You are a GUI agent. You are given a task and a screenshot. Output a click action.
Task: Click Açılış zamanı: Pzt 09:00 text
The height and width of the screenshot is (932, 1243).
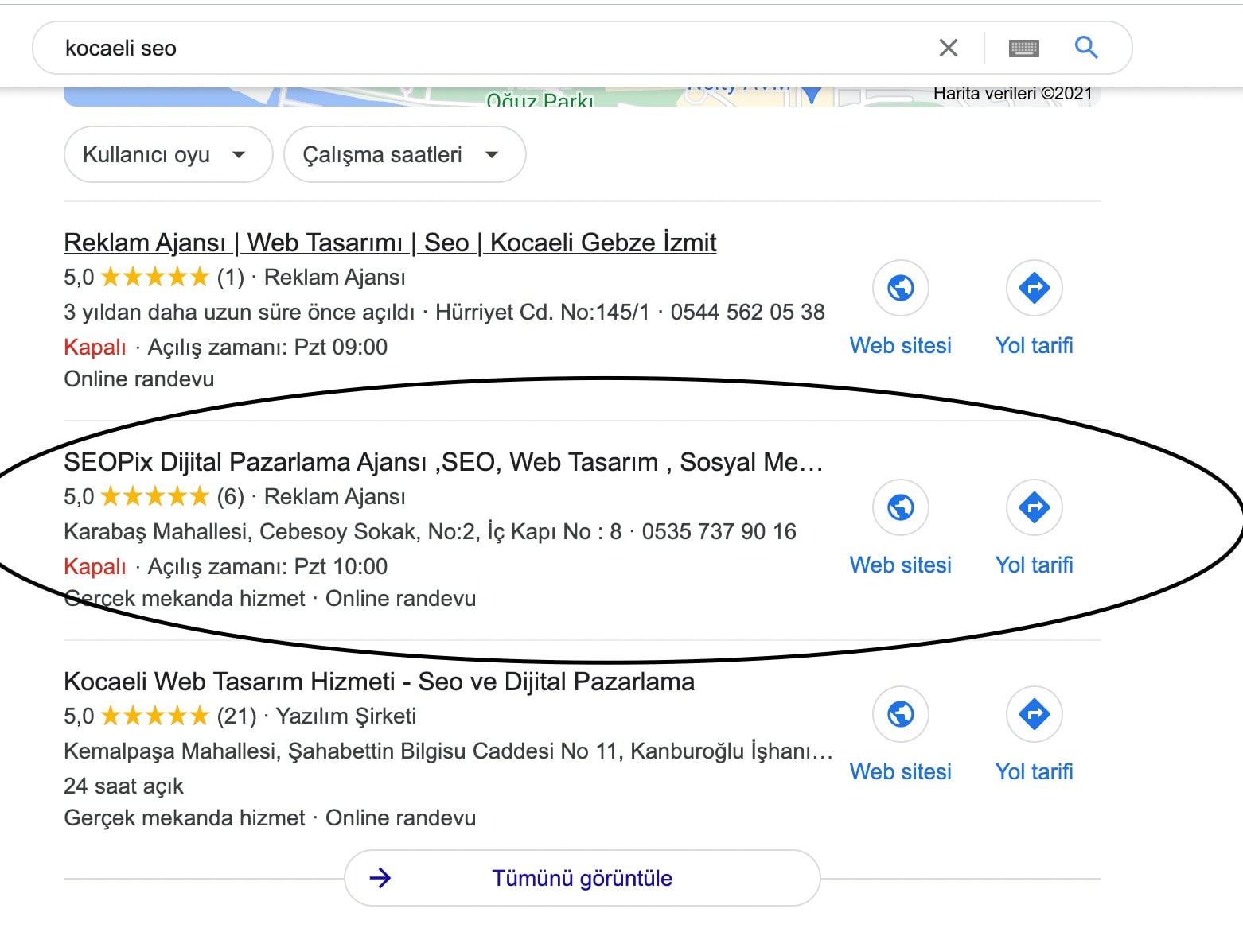(267, 348)
